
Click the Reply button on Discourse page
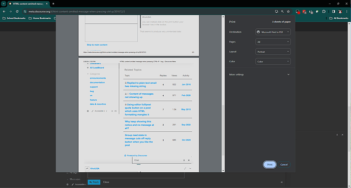coord(94,182)
